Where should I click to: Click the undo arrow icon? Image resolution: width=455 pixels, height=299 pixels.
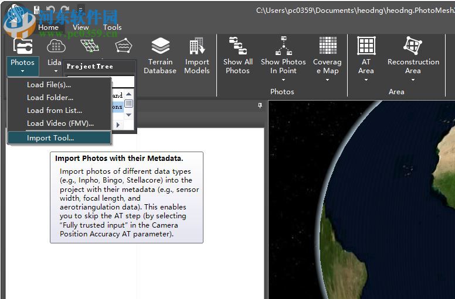tap(50, 10)
